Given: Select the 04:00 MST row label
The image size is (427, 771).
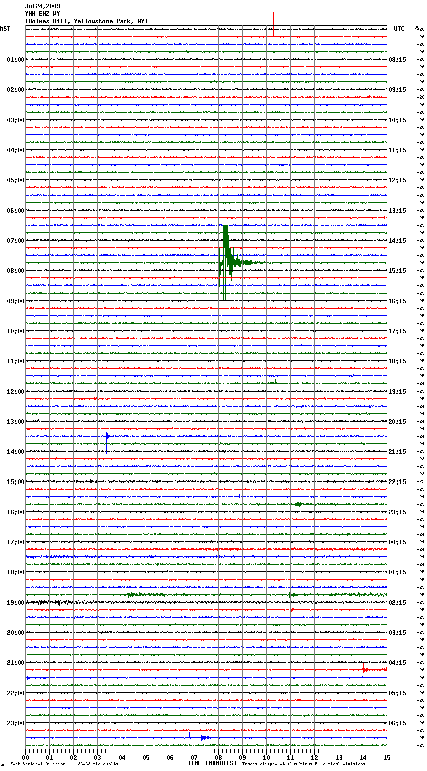Looking at the screenshot, I should (16, 150).
